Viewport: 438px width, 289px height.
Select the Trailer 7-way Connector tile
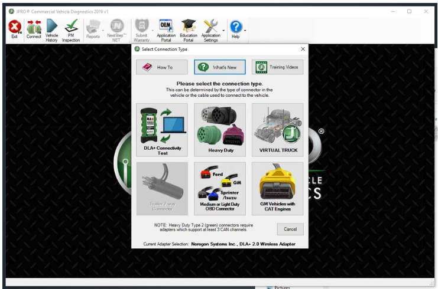tap(162, 189)
